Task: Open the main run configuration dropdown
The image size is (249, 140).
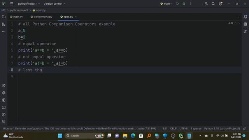Action: coord(166,3)
